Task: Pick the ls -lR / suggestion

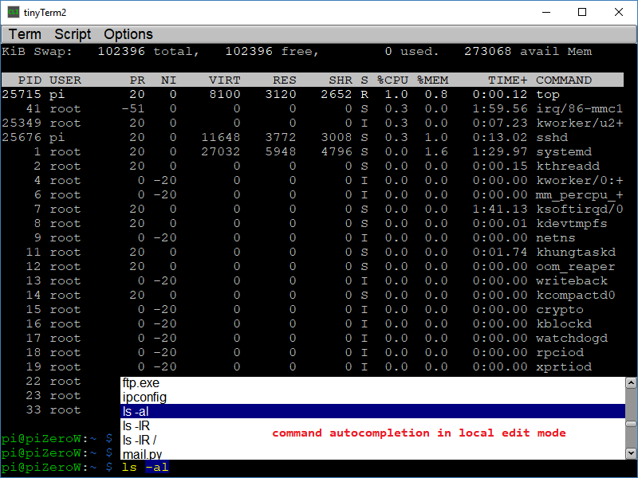Action: (x=372, y=440)
